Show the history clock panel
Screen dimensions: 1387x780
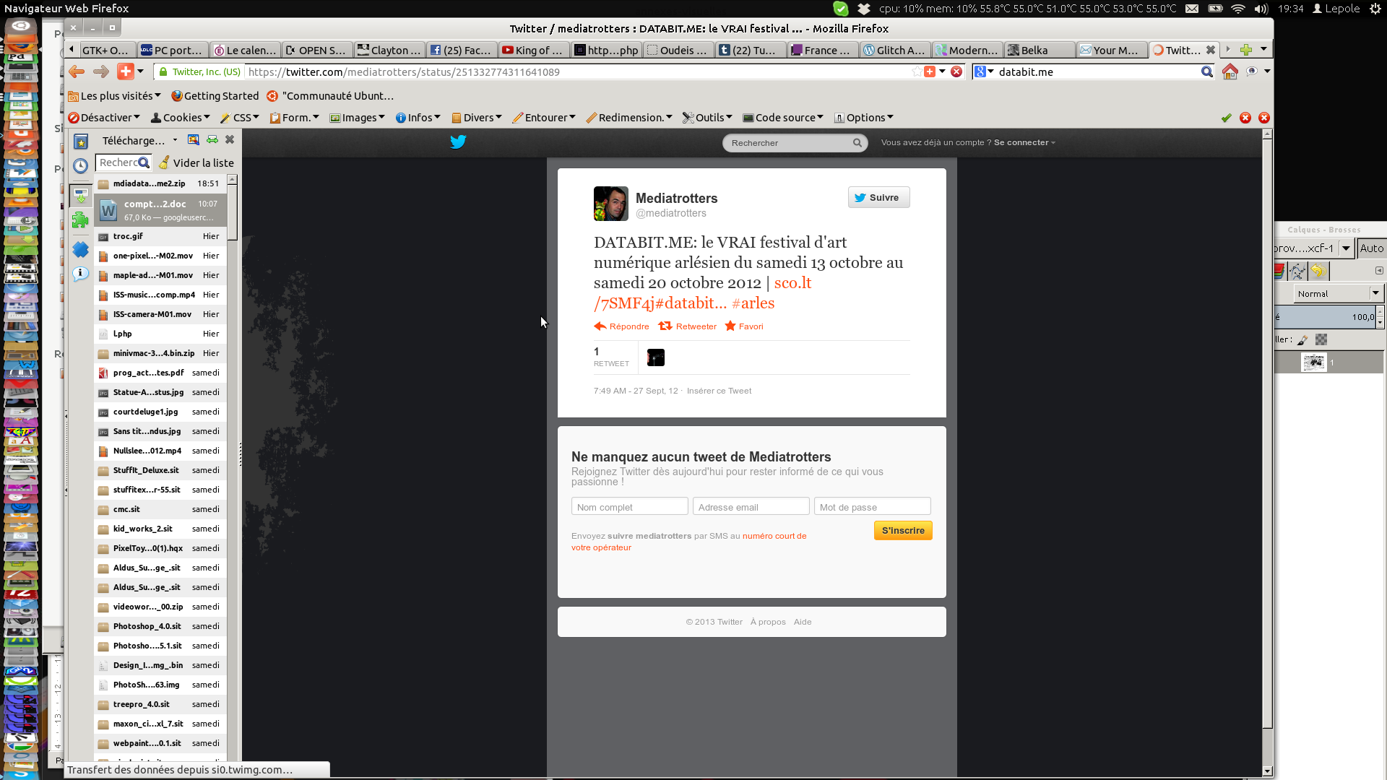point(81,166)
